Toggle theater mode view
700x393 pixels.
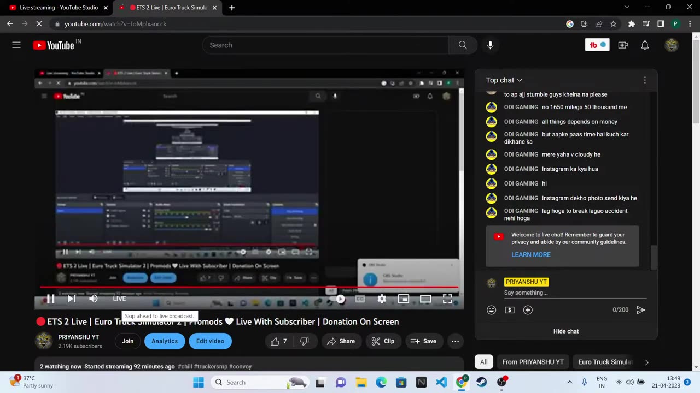(x=425, y=299)
